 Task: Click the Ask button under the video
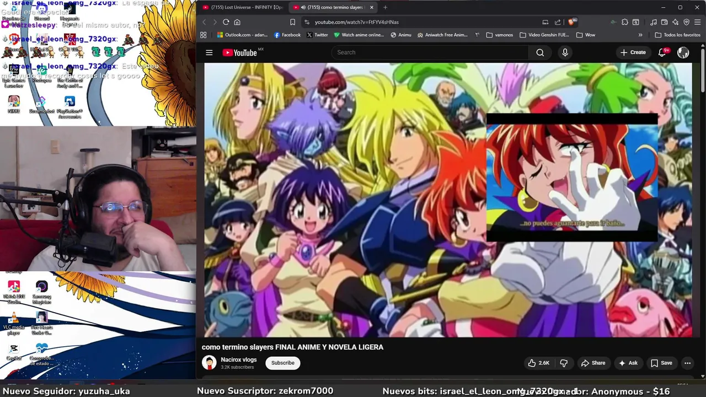[628, 363]
